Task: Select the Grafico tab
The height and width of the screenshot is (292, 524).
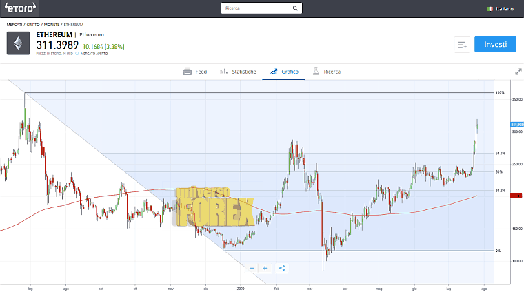Action: coord(283,72)
